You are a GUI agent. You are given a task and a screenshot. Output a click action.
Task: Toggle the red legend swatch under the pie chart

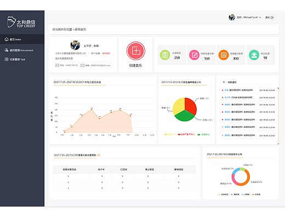tap(179, 134)
